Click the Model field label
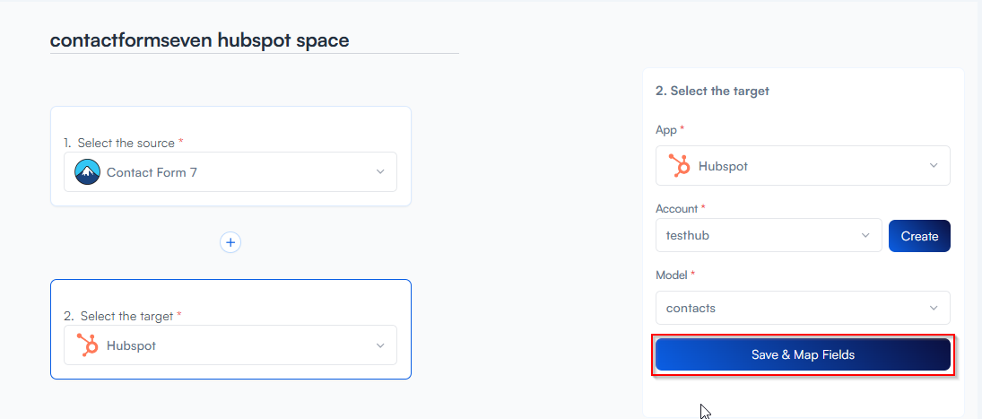Screen dimensions: 982x419 [x=672, y=274]
